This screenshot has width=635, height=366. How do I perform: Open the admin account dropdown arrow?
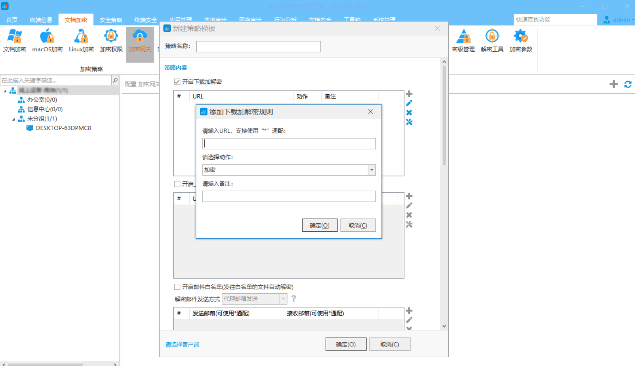click(632, 20)
